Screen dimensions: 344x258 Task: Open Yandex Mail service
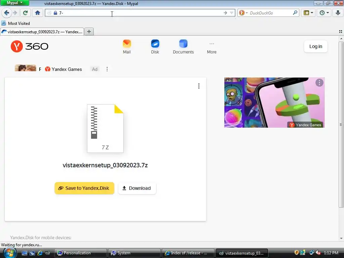pyautogui.click(x=127, y=47)
